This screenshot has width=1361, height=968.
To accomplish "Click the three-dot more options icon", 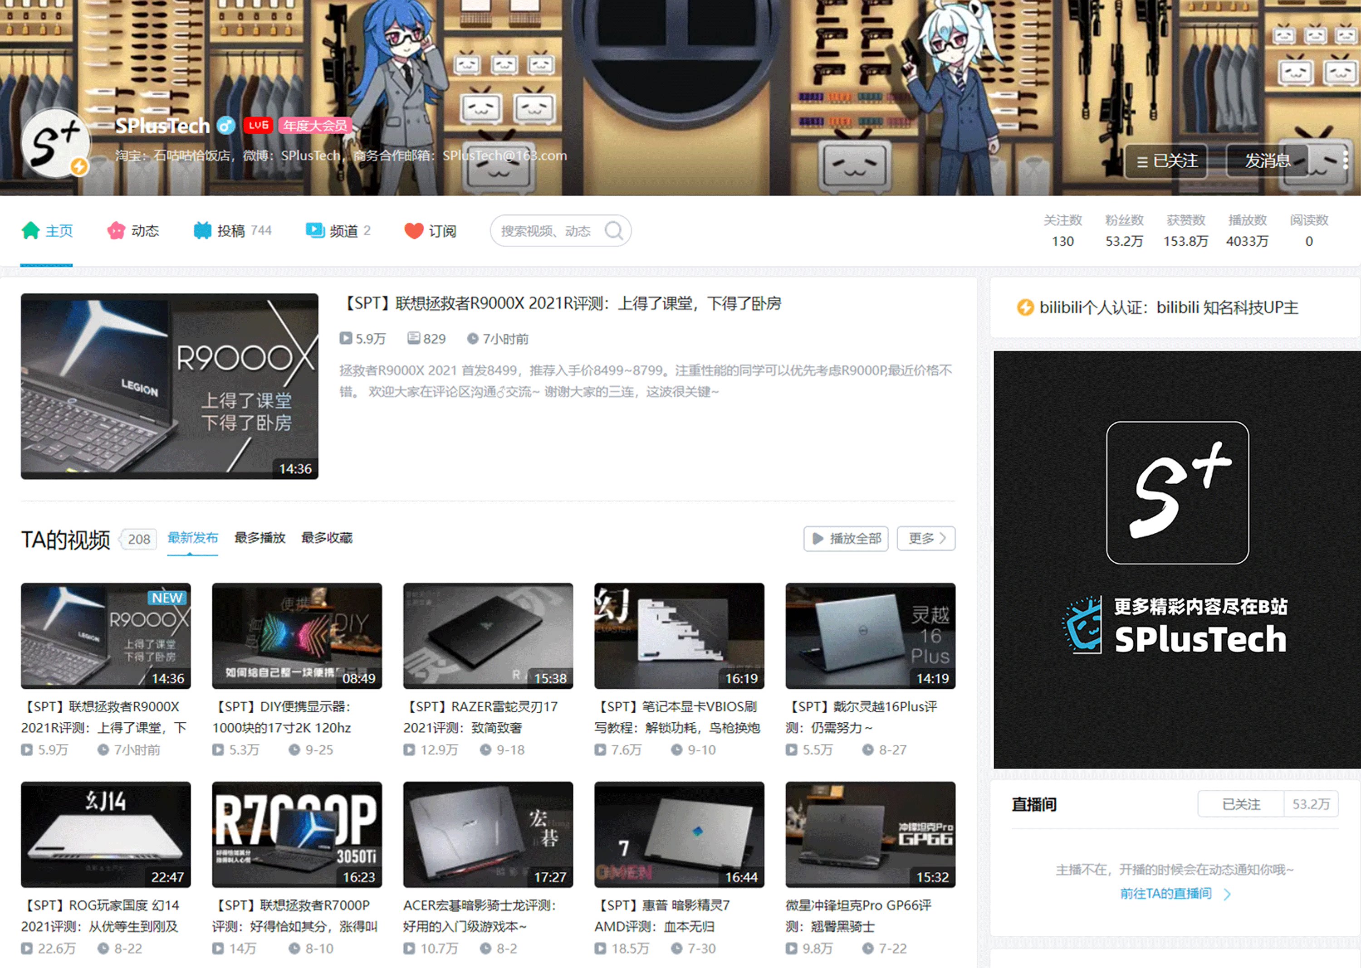I will 1345,160.
